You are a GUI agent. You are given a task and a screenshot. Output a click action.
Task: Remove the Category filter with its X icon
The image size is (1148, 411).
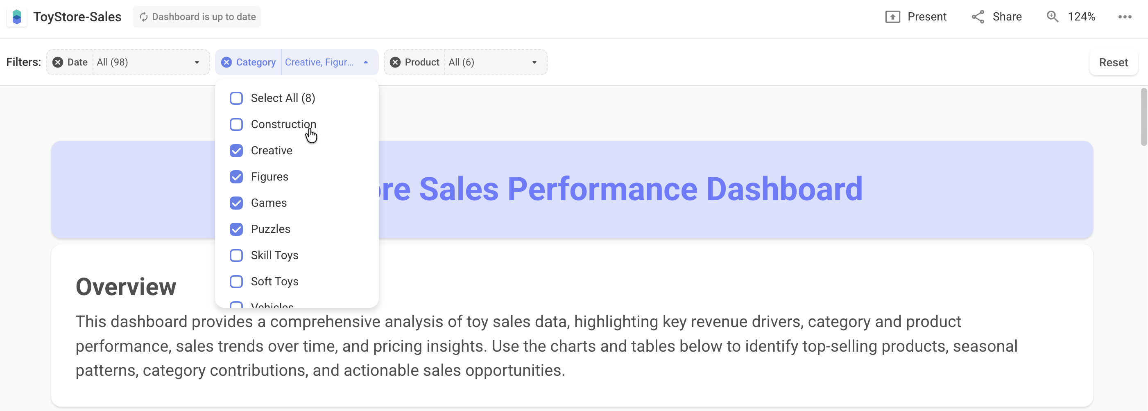(x=226, y=62)
